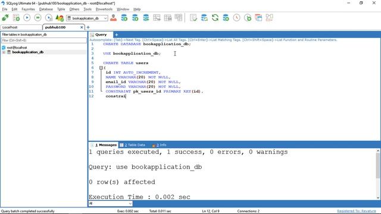Expand the bookapplication_db tree node
The image size is (381, 214).
click(4, 52)
